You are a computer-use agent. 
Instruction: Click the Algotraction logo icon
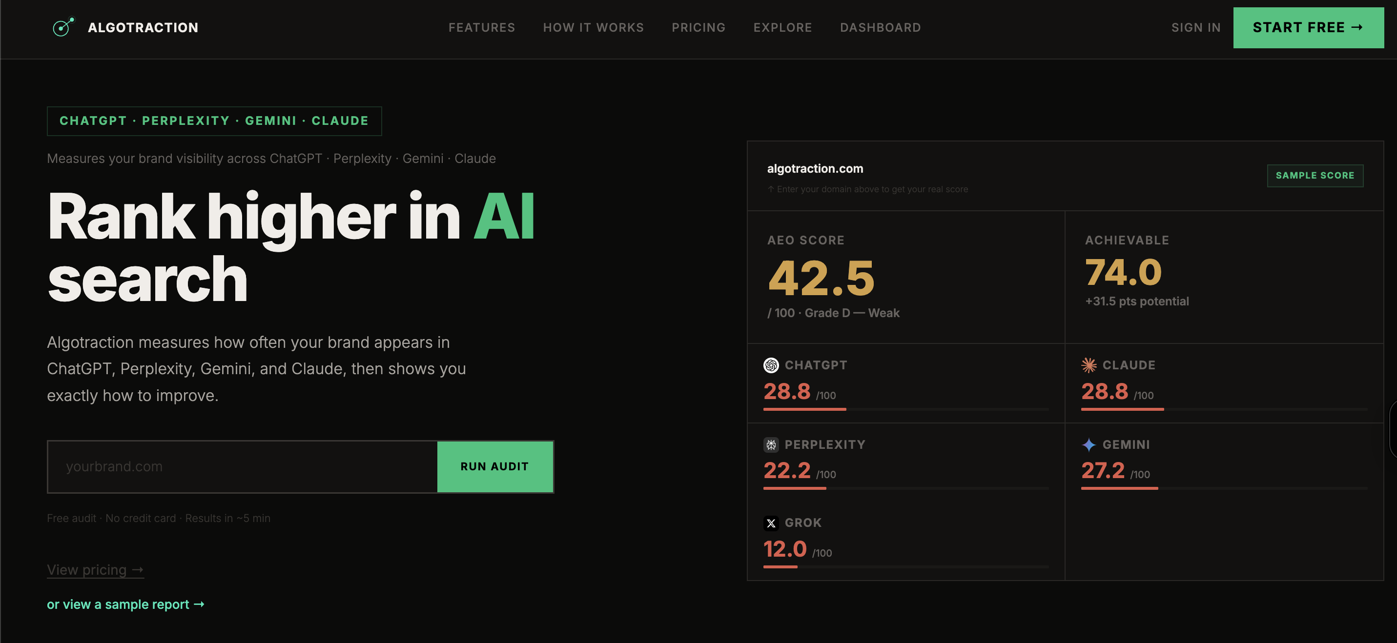[x=63, y=27]
